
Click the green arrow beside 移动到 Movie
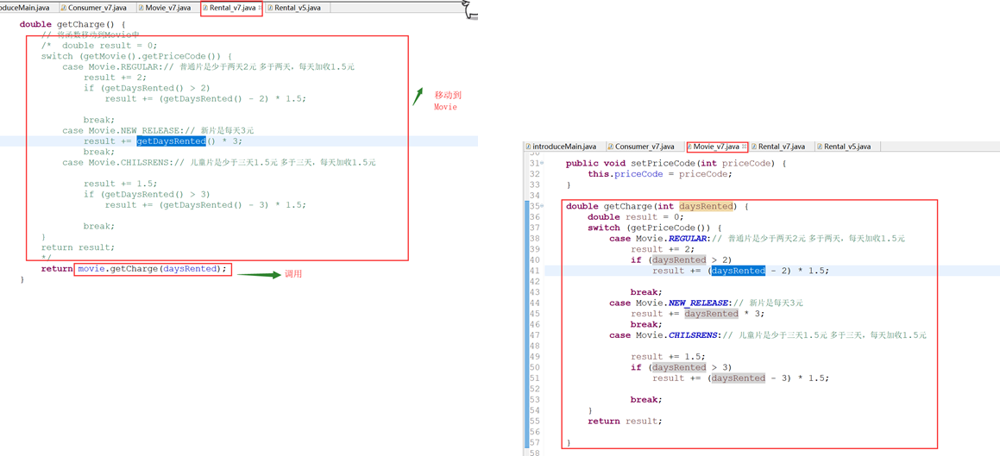pos(418,97)
